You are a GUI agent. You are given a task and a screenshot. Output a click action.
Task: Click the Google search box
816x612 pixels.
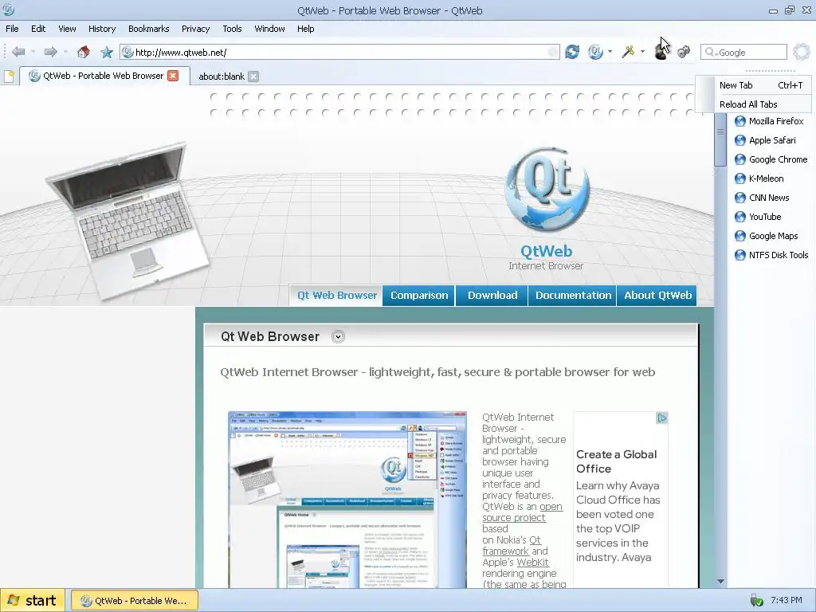[744, 52]
